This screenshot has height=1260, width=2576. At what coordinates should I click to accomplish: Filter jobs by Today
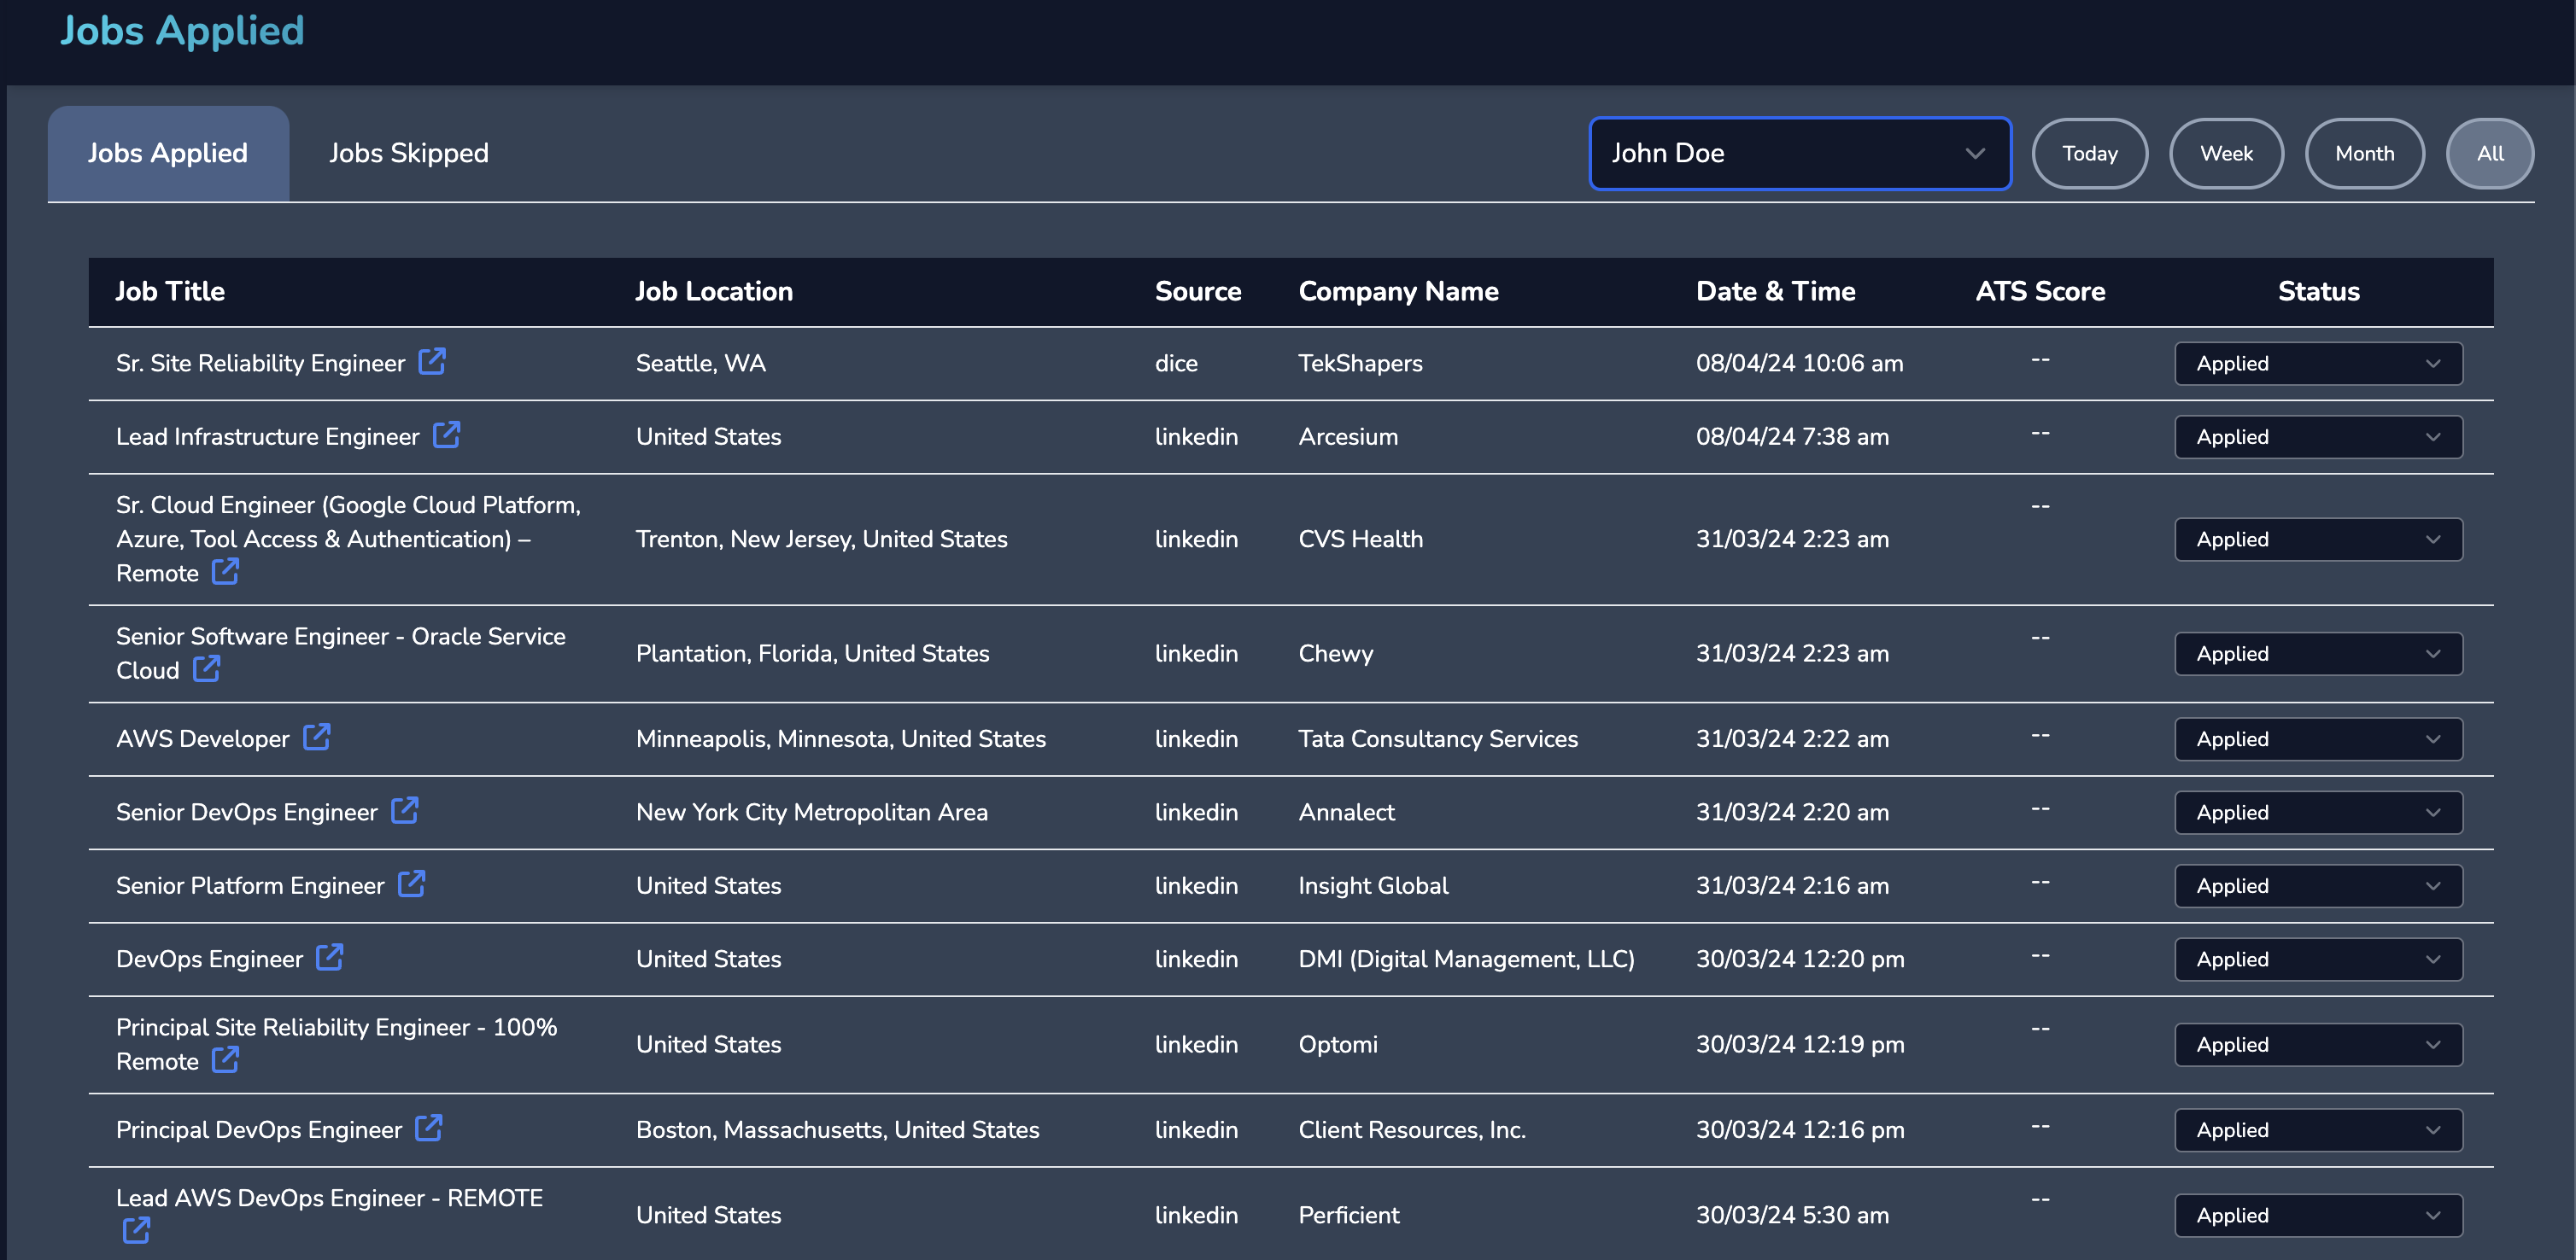pos(2089,153)
